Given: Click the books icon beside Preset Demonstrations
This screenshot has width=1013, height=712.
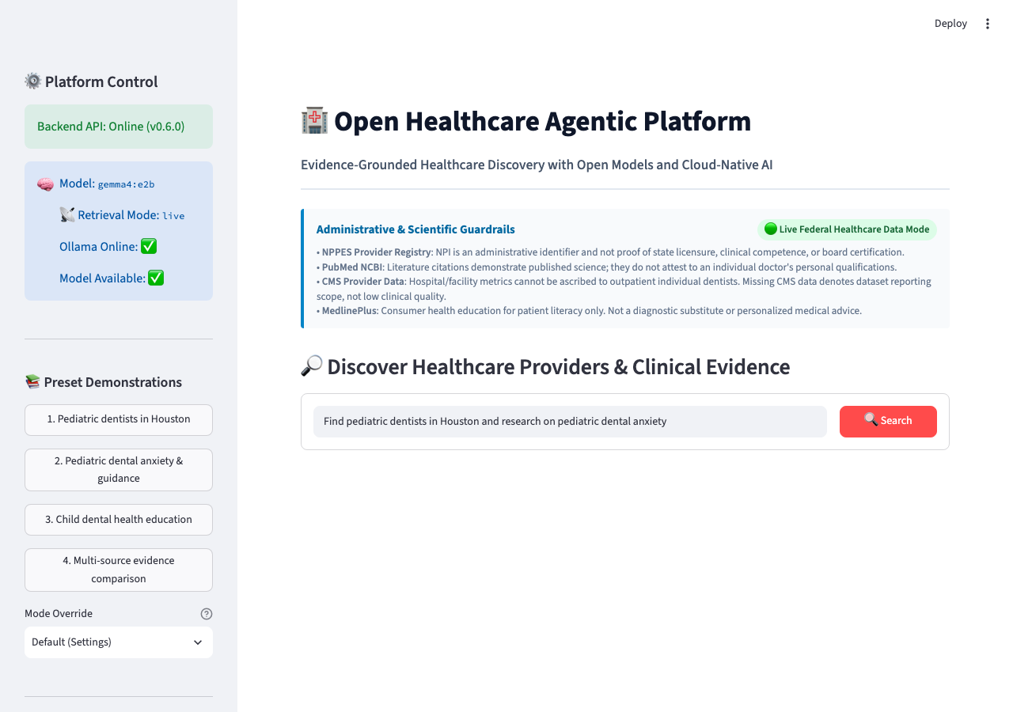Looking at the screenshot, I should (x=32, y=382).
